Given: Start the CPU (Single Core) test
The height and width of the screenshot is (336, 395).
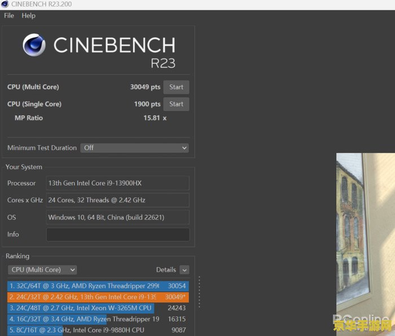Looking at the screenshot, I should coord(176,104).
